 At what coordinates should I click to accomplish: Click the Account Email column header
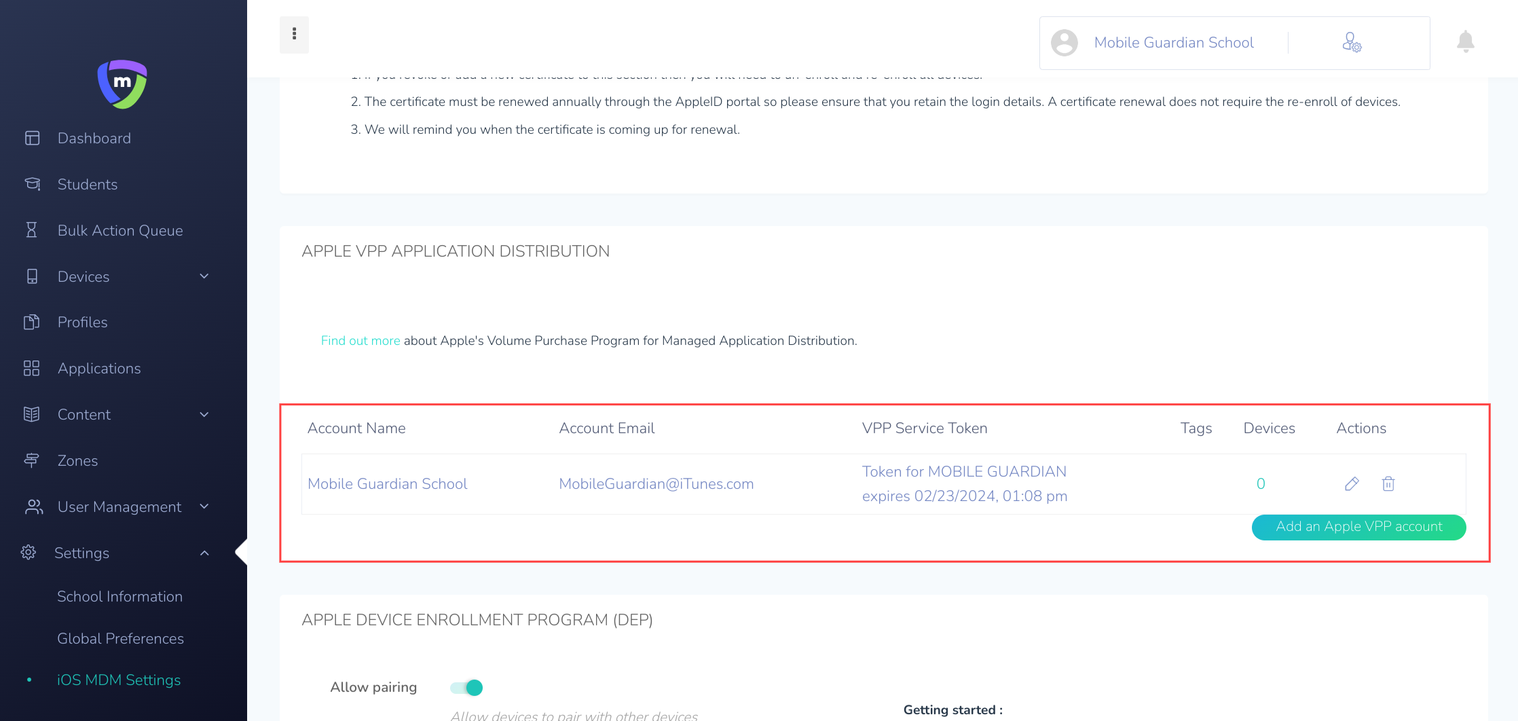[x=607, y=428]
